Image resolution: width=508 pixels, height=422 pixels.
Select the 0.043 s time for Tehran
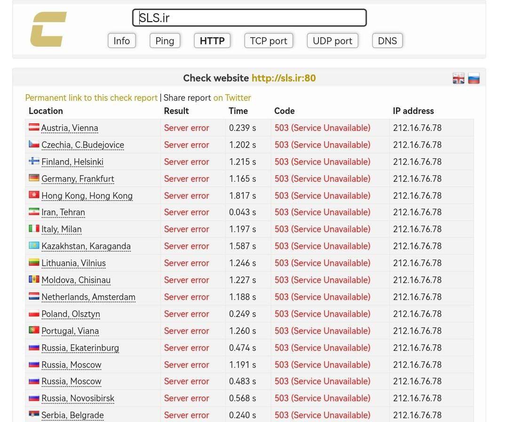tap(242, 212)
